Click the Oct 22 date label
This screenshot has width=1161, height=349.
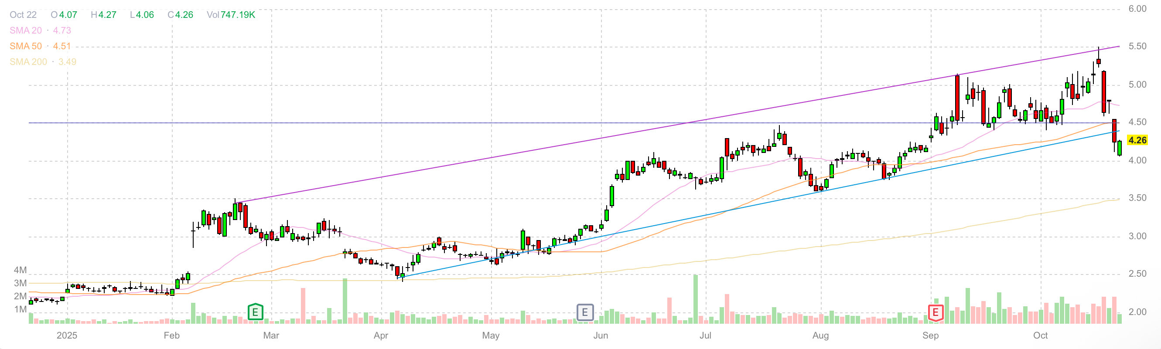[23, 15]
